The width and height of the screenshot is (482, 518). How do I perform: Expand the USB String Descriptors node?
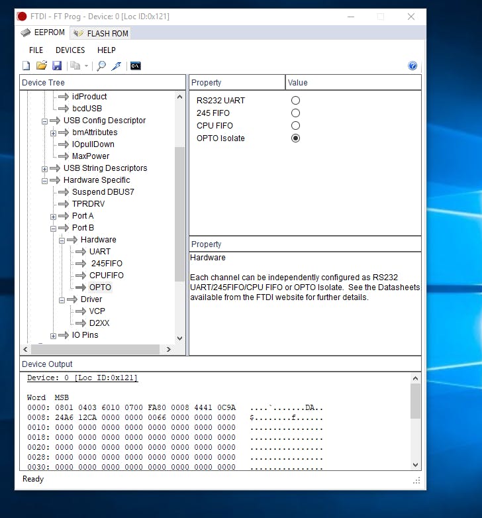45,169
